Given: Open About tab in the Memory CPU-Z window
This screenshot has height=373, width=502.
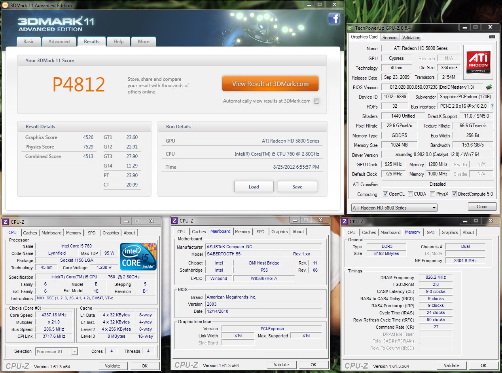Looking at the screenshot, I should click(468, 232).
